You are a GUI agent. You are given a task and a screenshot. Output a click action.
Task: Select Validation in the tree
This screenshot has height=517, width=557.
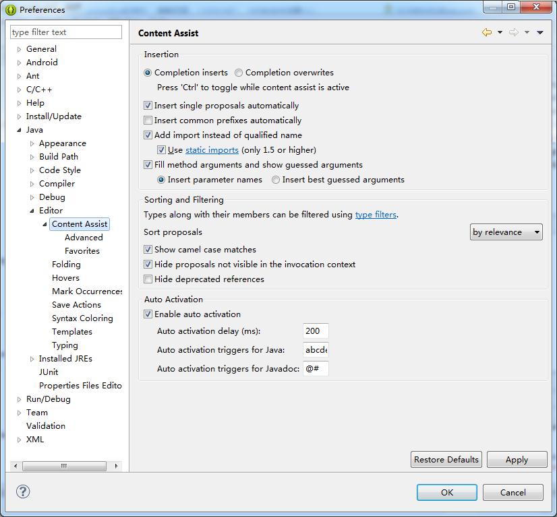pyautogui.click(x=46, y=426)
